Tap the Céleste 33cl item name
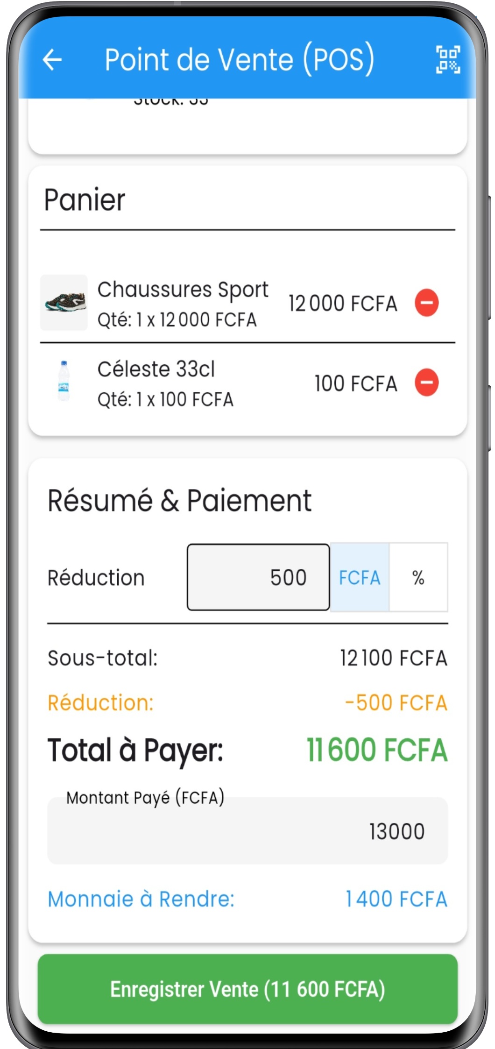The image size is (495, 1049). point(156,369)
